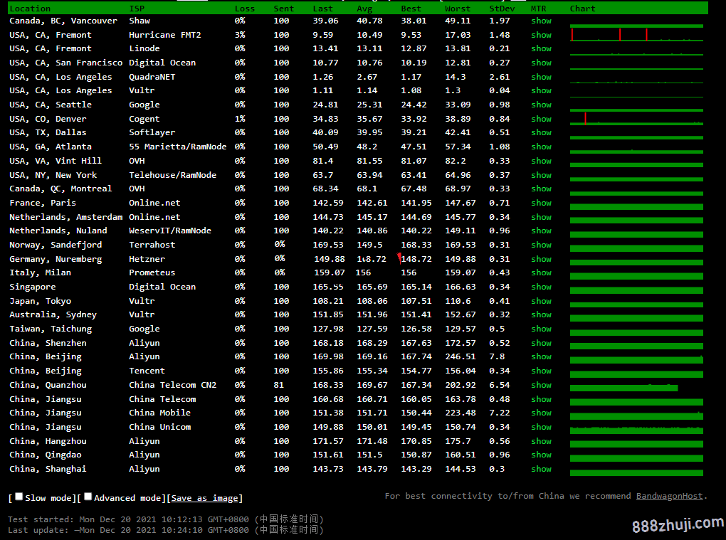Image resolution: width=726 pixels, height=540 pixels.
Task: Click the ISP column header
Action: tap(137, 9)
